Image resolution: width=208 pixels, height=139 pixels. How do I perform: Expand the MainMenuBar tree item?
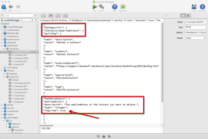[2, 33]
